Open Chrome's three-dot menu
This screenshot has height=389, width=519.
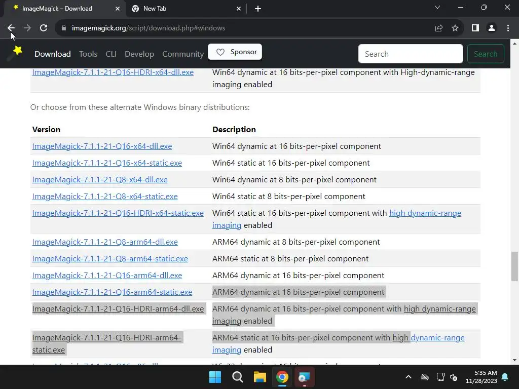508,28
